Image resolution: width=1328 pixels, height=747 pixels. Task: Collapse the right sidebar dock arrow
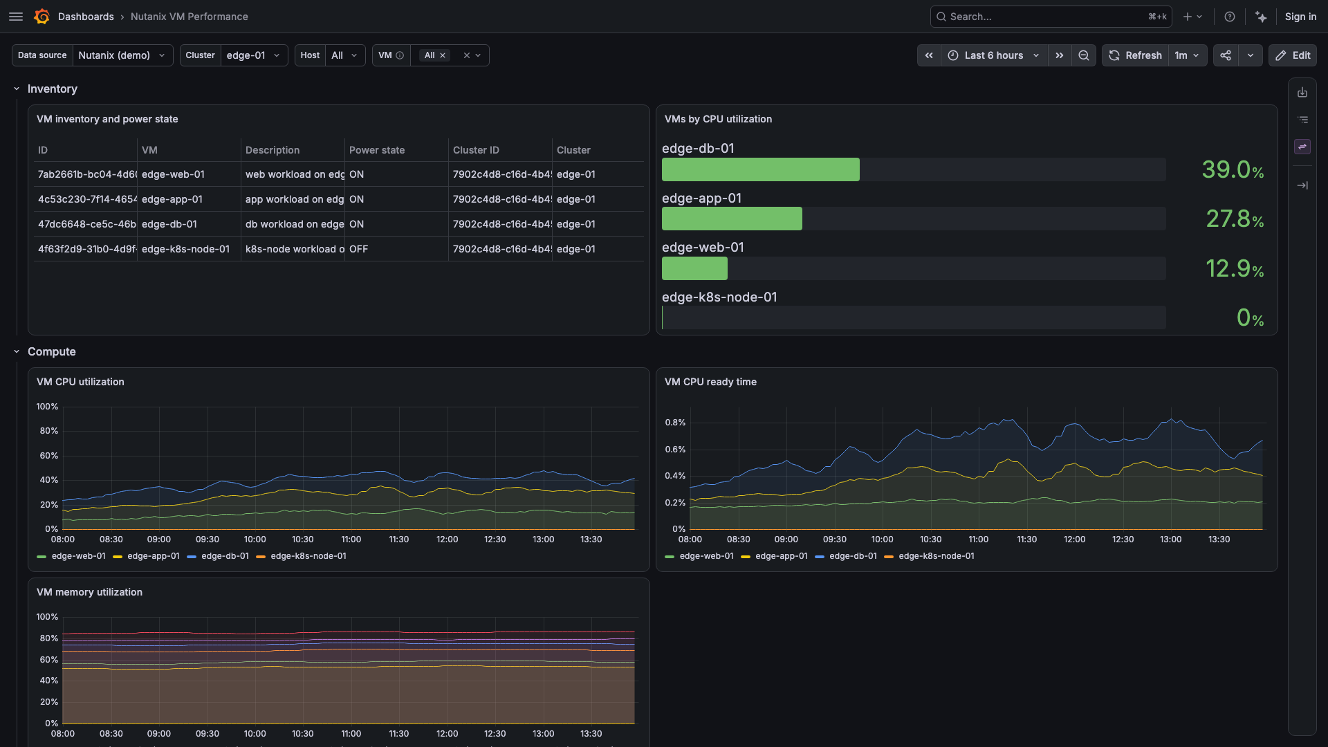1302,185
